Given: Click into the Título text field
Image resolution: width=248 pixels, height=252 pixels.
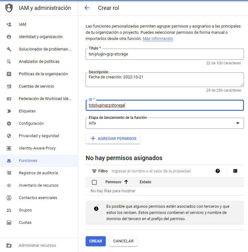Looking at the screenshot, I should coord(165,54).
